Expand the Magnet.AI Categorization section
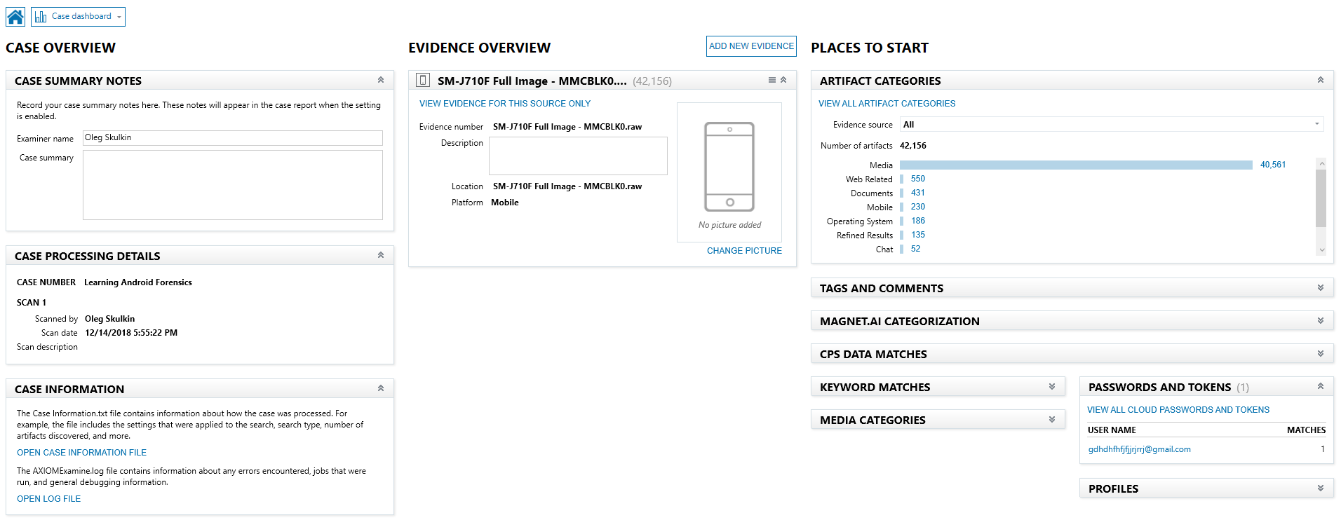 point(1321,320)
